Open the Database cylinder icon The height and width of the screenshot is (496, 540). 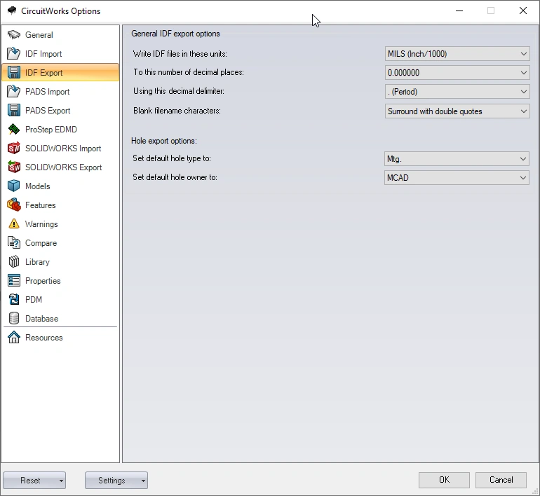pos(13,319)
